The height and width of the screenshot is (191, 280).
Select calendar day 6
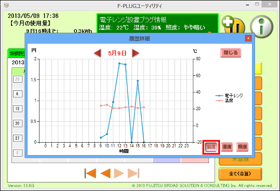tap(17, 94)
